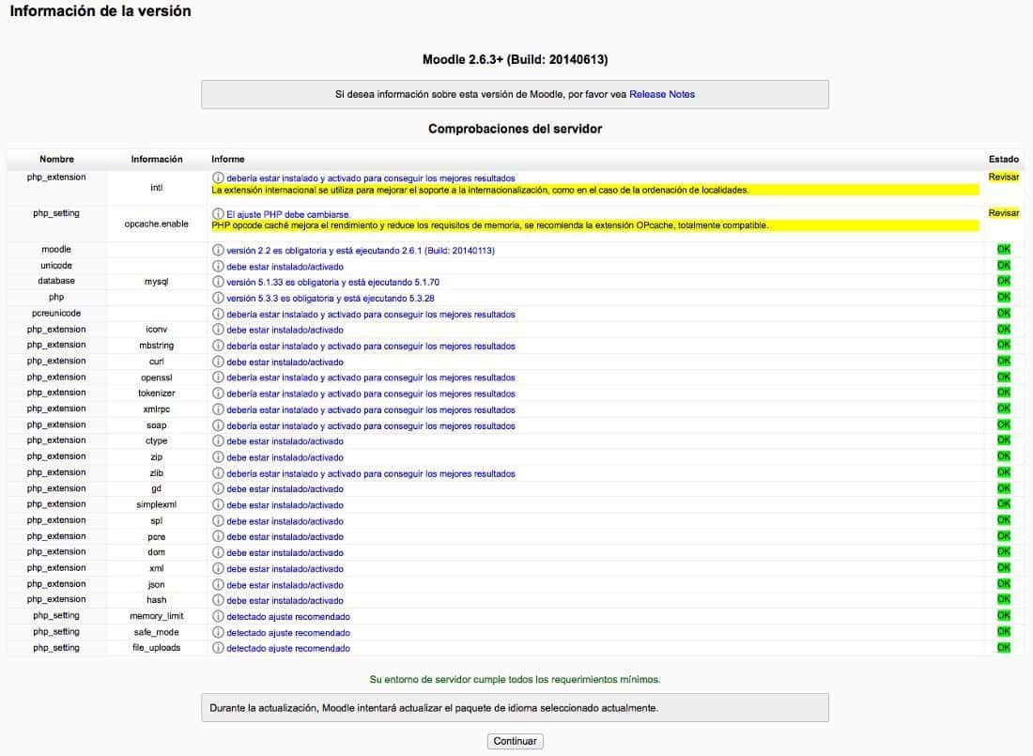Click the OK status for file_uploads

pyautogui.click(x=1003, y=648)
